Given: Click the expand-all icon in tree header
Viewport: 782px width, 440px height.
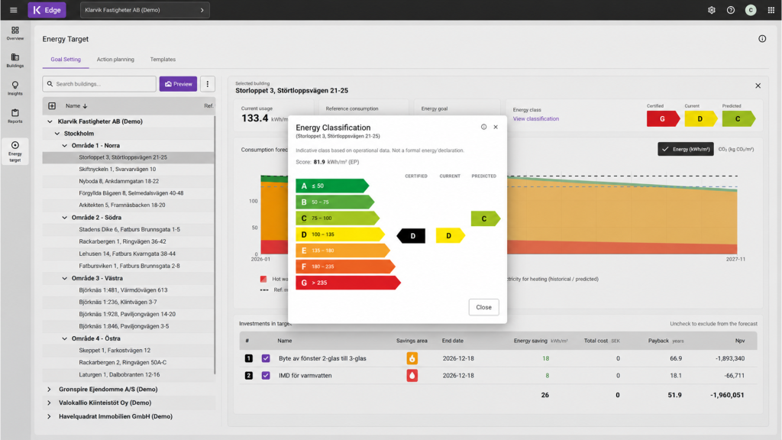Looking at the screenshot, I should click(x=52, y=105).
